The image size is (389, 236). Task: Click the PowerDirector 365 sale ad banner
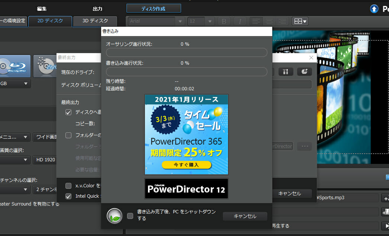click(186, 135)
